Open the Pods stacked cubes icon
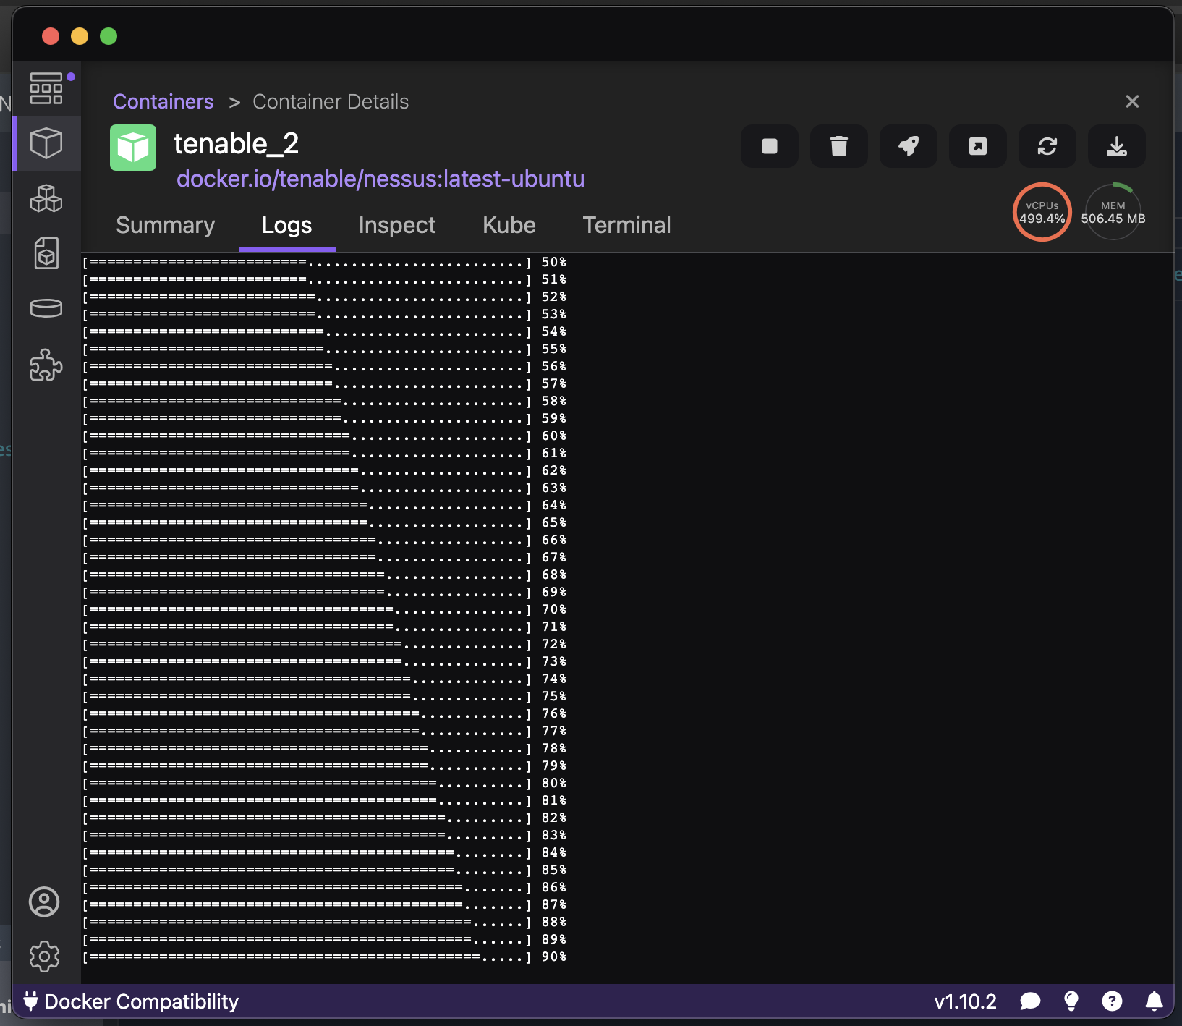 [x=46, y=198]
